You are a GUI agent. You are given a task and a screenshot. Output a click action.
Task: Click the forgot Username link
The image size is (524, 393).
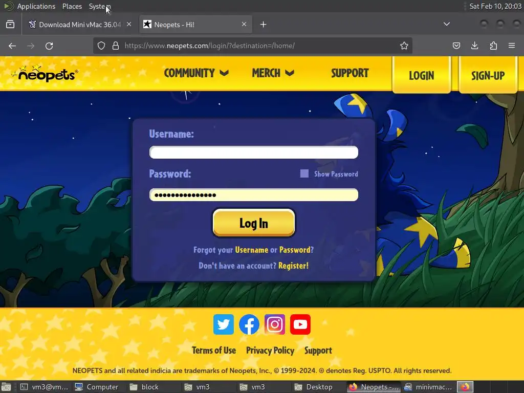pos(252,250)
